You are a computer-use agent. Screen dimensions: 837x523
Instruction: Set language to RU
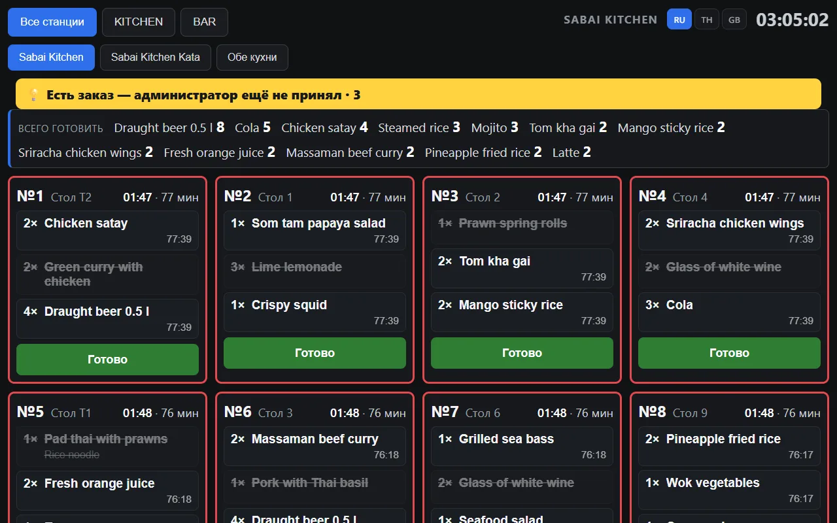coord(679,20)
